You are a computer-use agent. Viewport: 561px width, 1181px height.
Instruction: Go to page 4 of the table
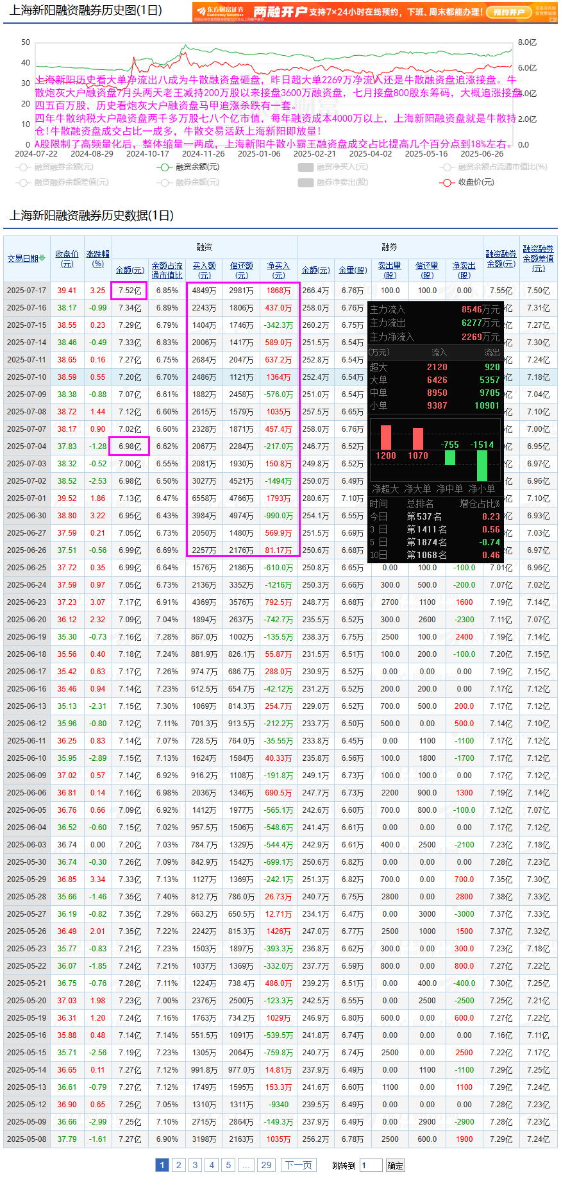coord(212,1165)
